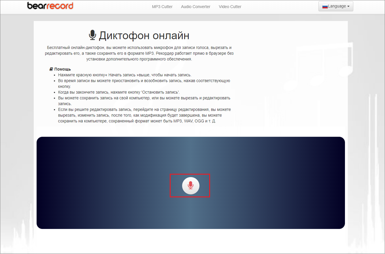This screenshot has height=254, width=385.
Task: Click the Помощь section label
Action: point(63,69)
